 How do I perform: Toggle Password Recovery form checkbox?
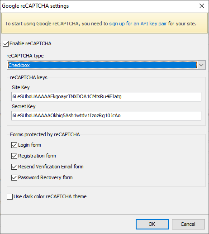(x=14, y=177)
